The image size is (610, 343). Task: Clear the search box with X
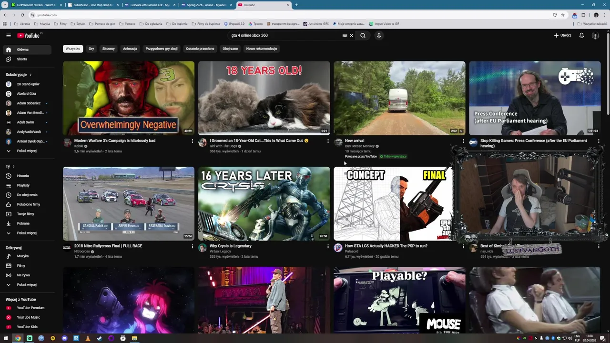point(352,35)
